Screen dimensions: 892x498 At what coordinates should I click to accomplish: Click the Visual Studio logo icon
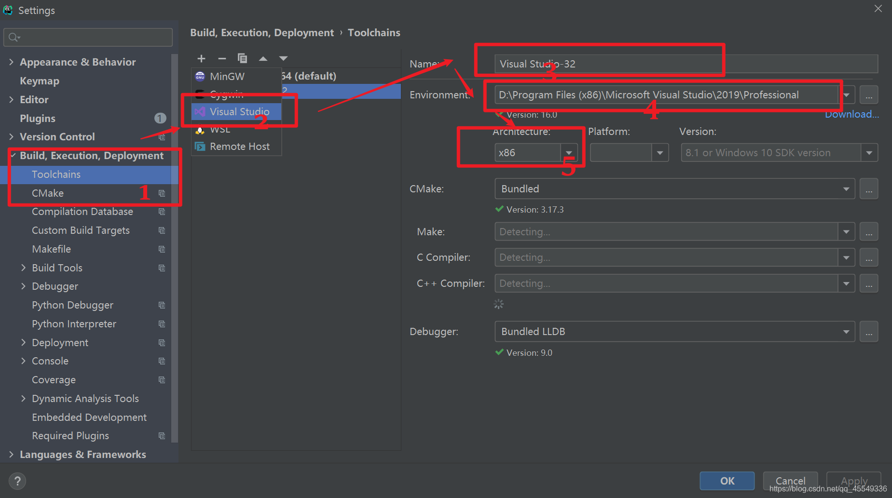[200, 111]
